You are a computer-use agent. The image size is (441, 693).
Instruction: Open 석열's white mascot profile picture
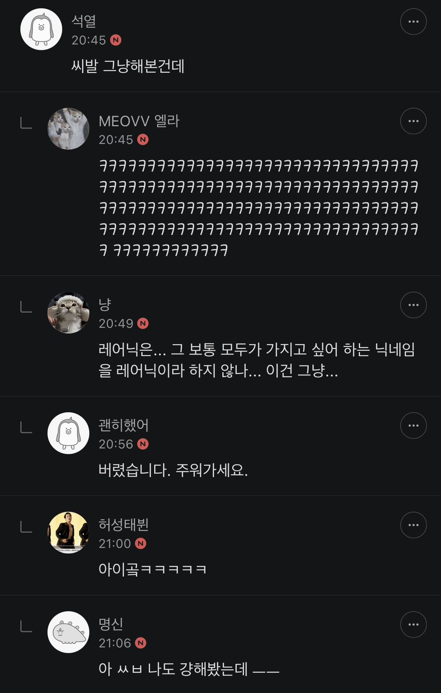click(41, 29)
